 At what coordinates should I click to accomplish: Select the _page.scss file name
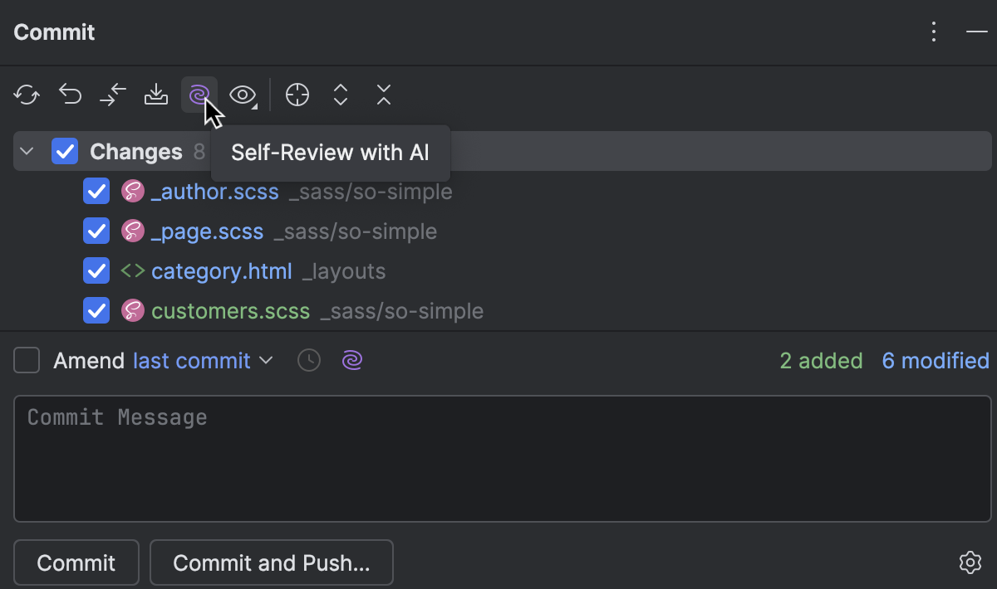click(207, 232)
